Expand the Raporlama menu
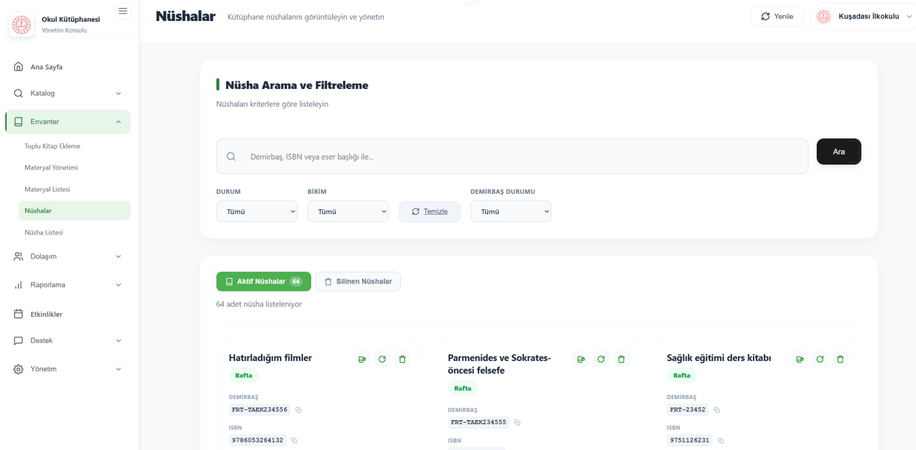Viewport: 916px width, 450px height. pos(68,285)
